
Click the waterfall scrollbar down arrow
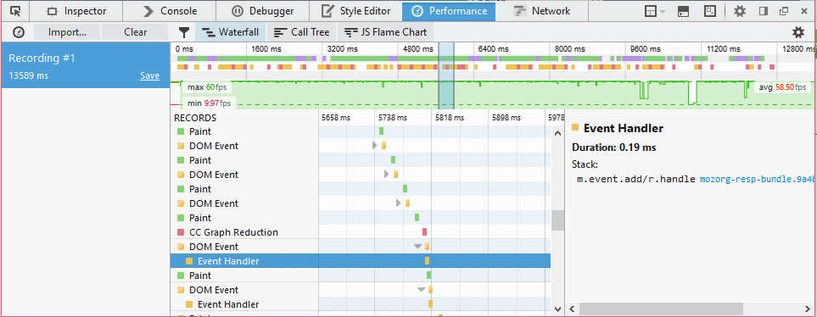click(x=557, y=309)
